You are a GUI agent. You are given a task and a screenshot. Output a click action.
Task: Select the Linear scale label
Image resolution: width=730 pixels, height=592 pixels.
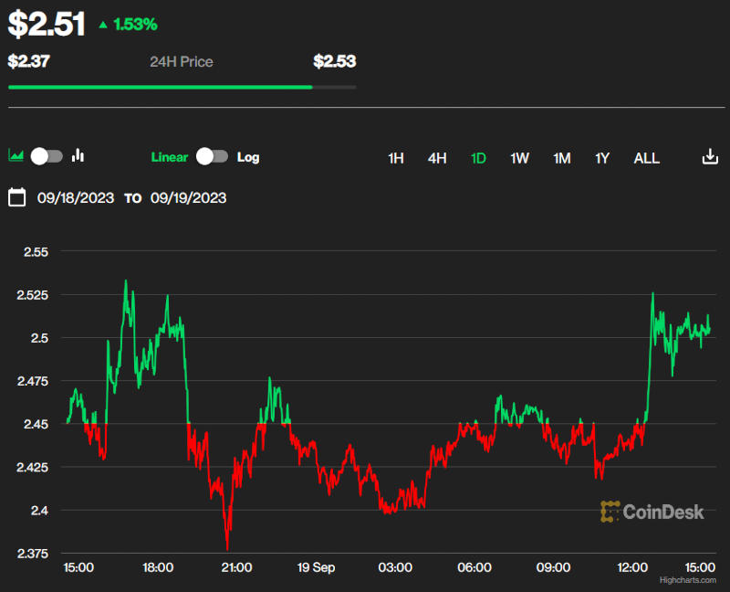[169, 157]
